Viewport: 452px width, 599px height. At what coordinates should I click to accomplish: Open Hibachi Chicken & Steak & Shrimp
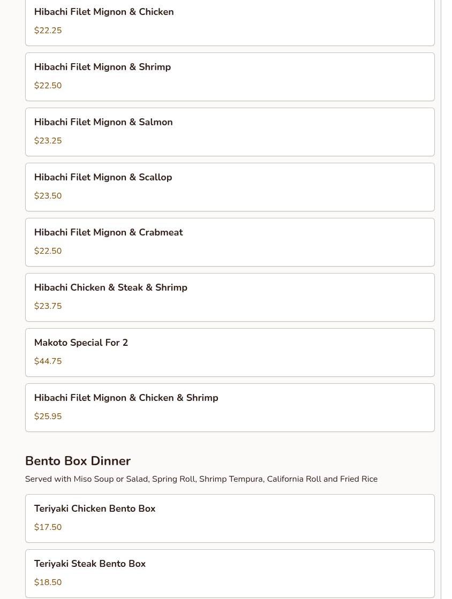[230, 297]
